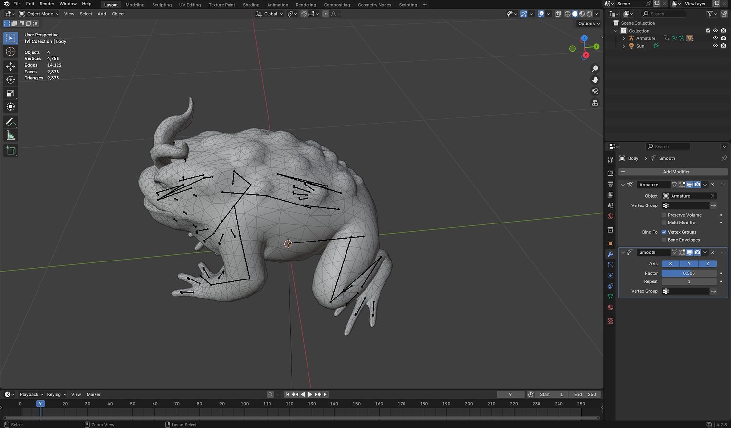The image size is (731, 428).
Task: Enable the Preserve Volume checkbox
Action: pyautogui.click(x=664, y=215)
